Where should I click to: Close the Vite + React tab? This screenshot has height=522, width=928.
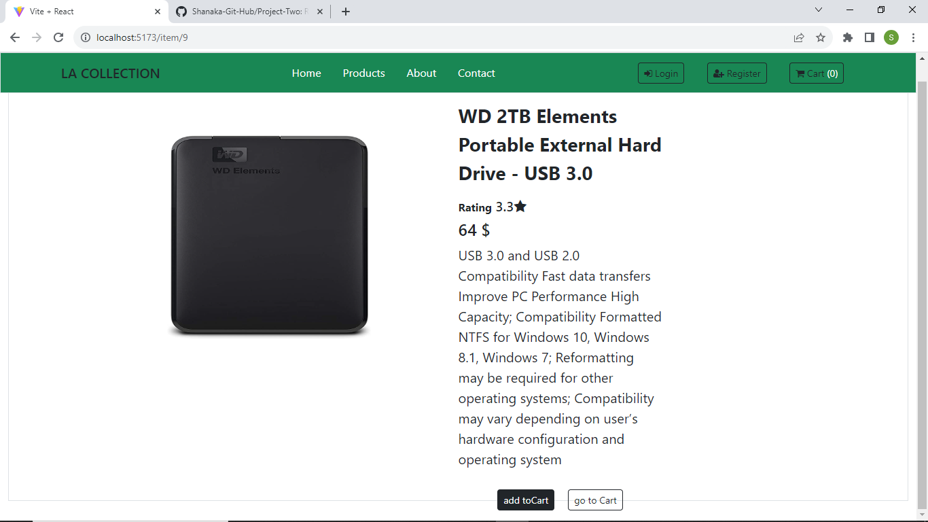(x=158, y=12)
